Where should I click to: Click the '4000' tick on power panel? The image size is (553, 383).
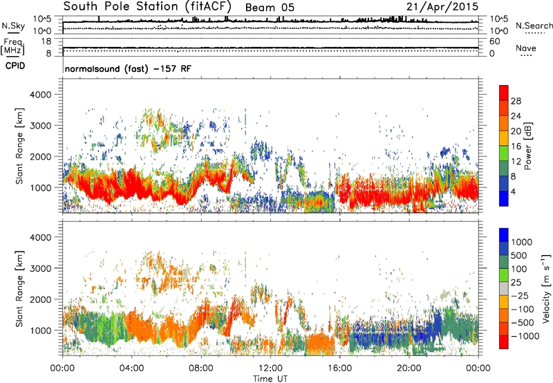click(40, 95)
